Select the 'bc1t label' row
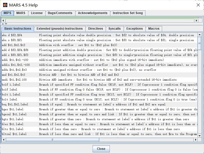 100,99
